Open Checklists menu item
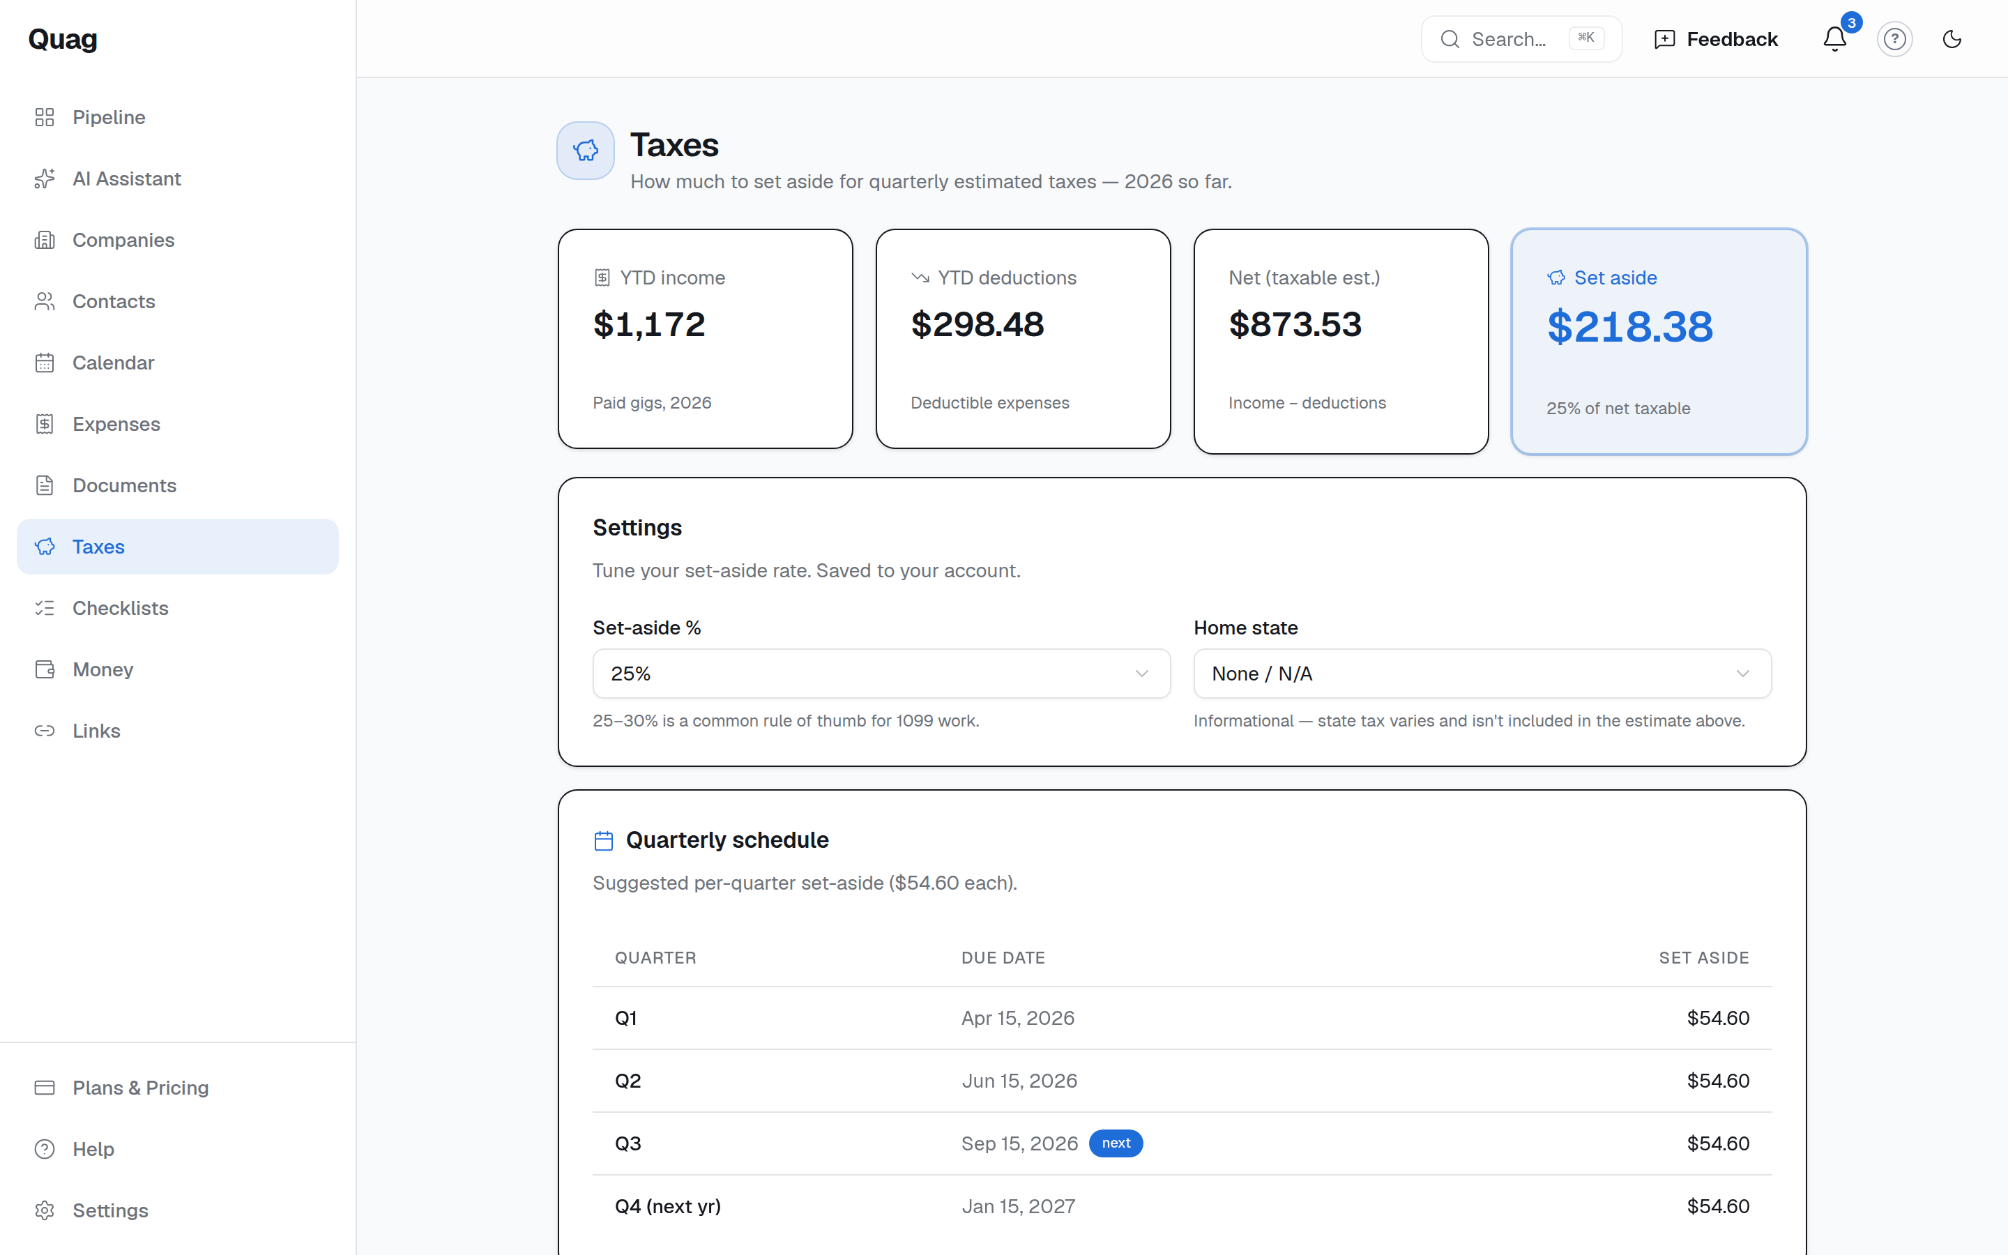The width and height of the screenshot is (2008, 1255). click(x=178, y=609)
